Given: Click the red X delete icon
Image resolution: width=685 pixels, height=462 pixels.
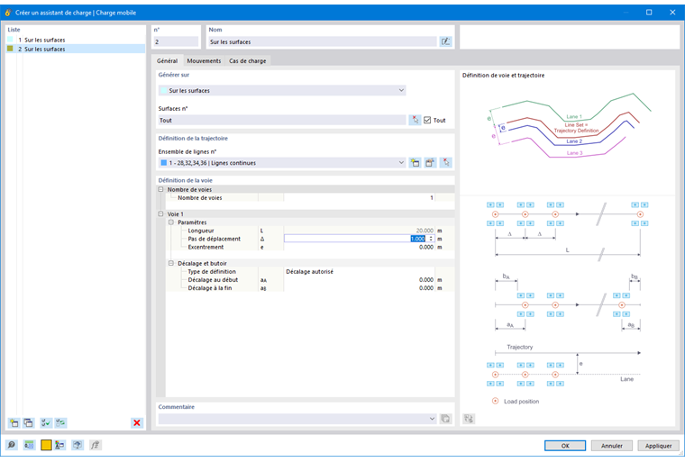Looking at the screenshot, I should pyautogui.click(x=137, y=422).
